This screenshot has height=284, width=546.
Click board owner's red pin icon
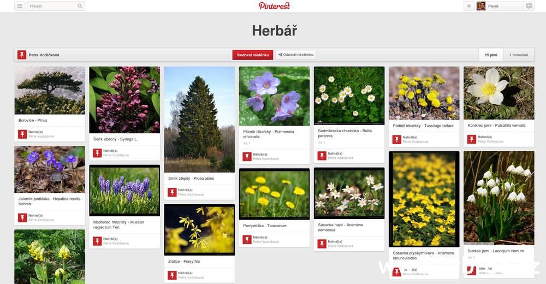coord(22,55)
